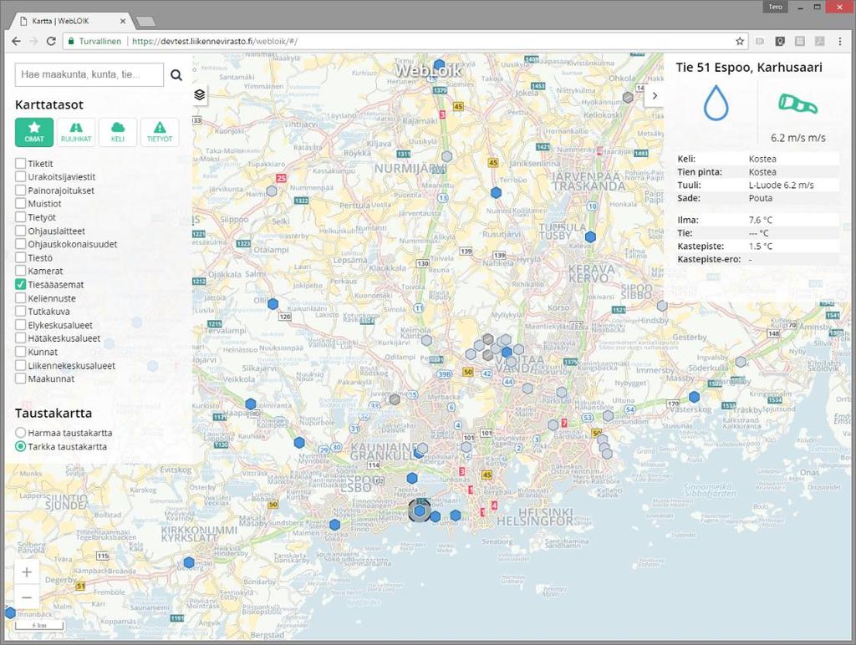Enable the Tietyöt layer checkbox

click(21, 216)
